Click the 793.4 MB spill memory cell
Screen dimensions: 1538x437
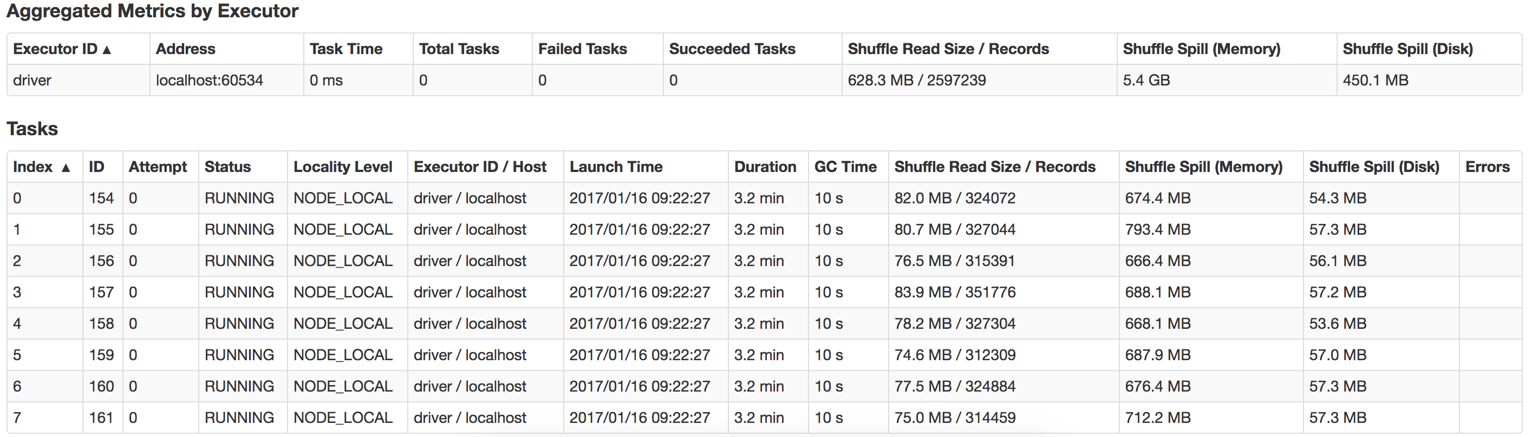(1157, 229)
